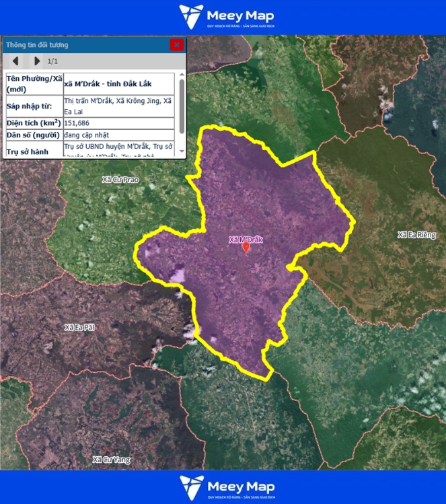Image resolution: width=446 pixels, height=504 pixels.
Task: Click the scroll up arrow in info panel
Action: pyautogui.click(x=182, y=76)
